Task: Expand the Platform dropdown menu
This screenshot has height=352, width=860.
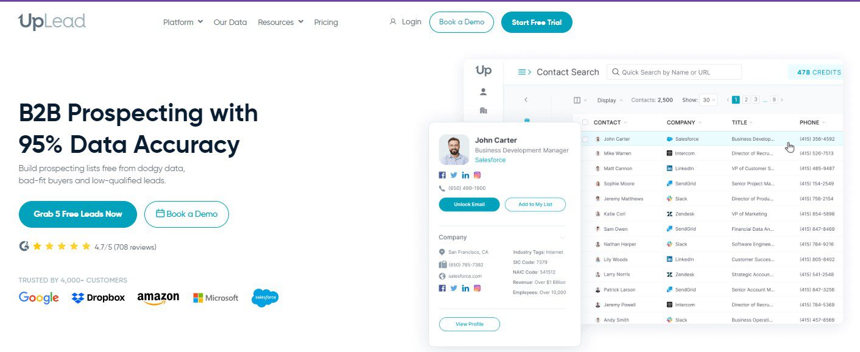Action: 183,22
